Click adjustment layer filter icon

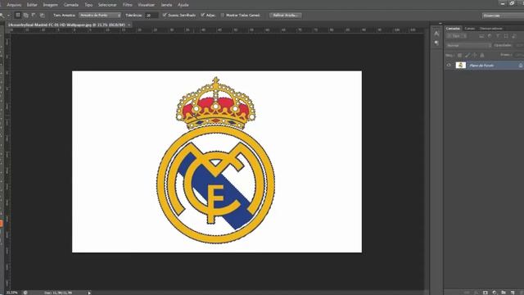pos(490,36)
